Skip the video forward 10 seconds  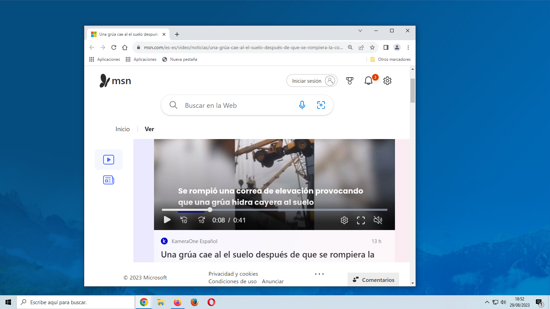201,220
